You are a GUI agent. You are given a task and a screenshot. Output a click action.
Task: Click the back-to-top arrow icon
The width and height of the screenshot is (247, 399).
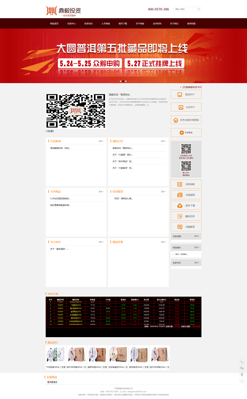tap(242, 381)
